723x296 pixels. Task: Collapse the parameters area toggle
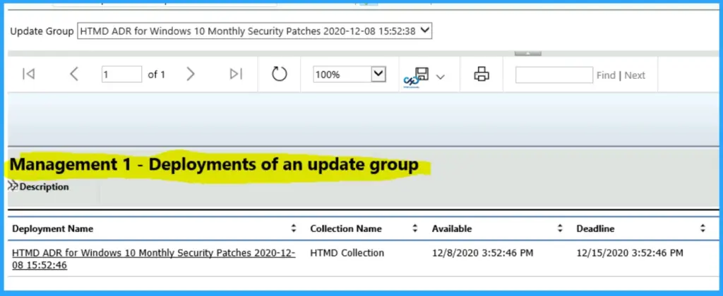coord(528,54)
